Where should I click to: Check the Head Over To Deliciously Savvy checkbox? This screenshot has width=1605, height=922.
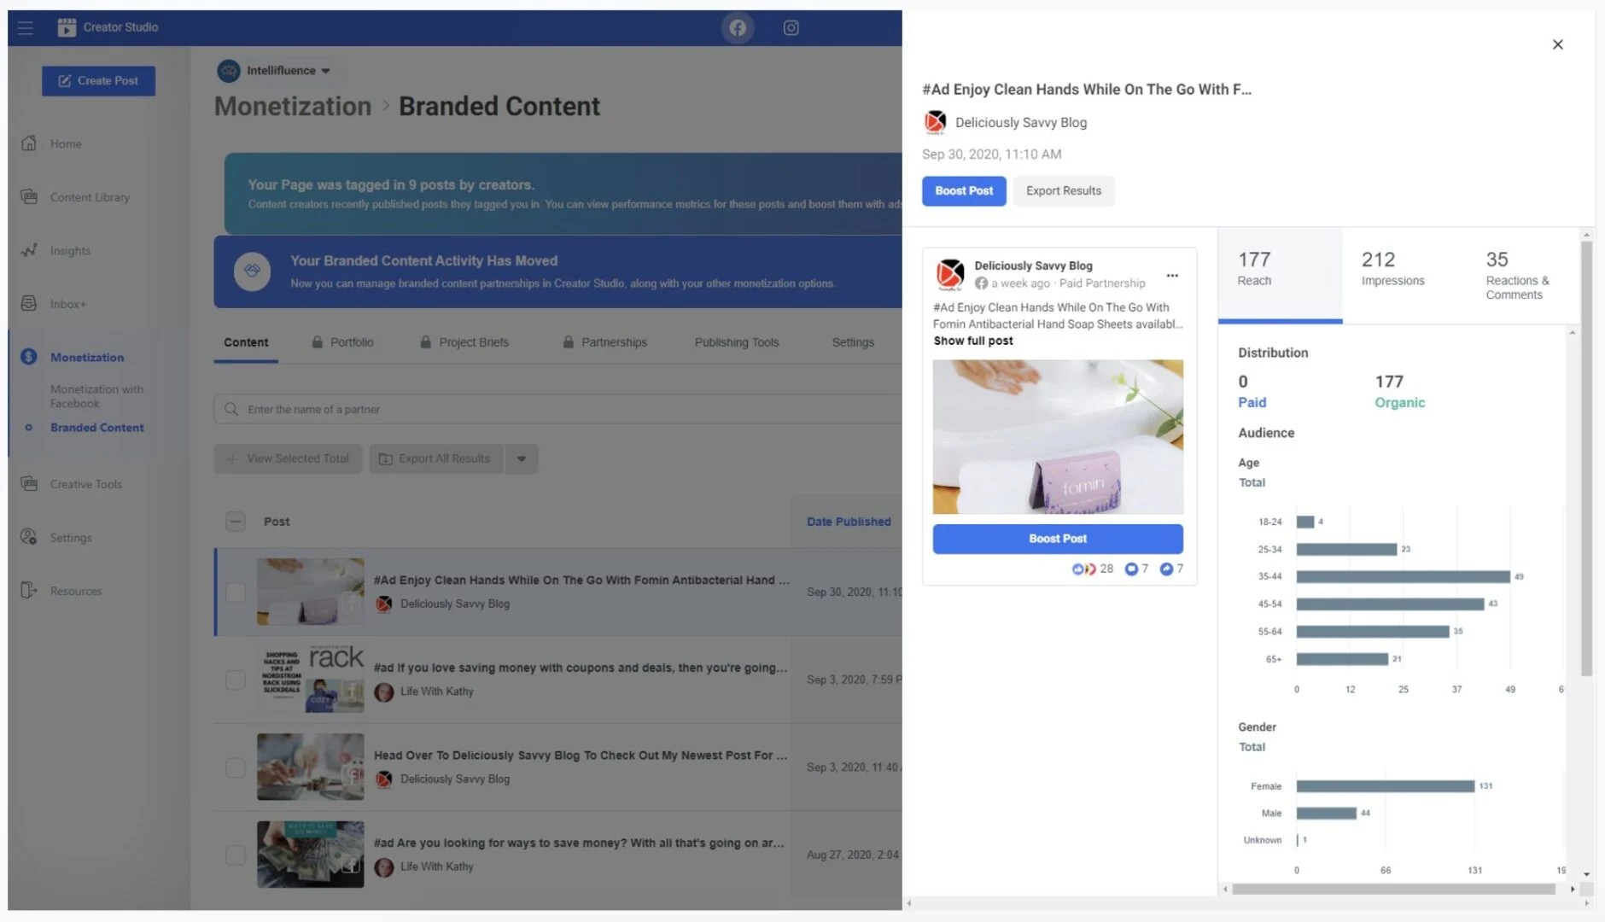click(236, 767)
